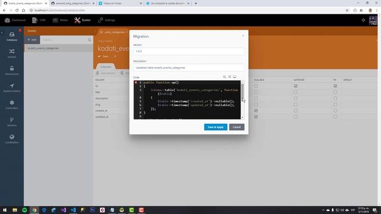Open the Media section
The height and width of the screenshot is (214, 381).
point(60,20)
